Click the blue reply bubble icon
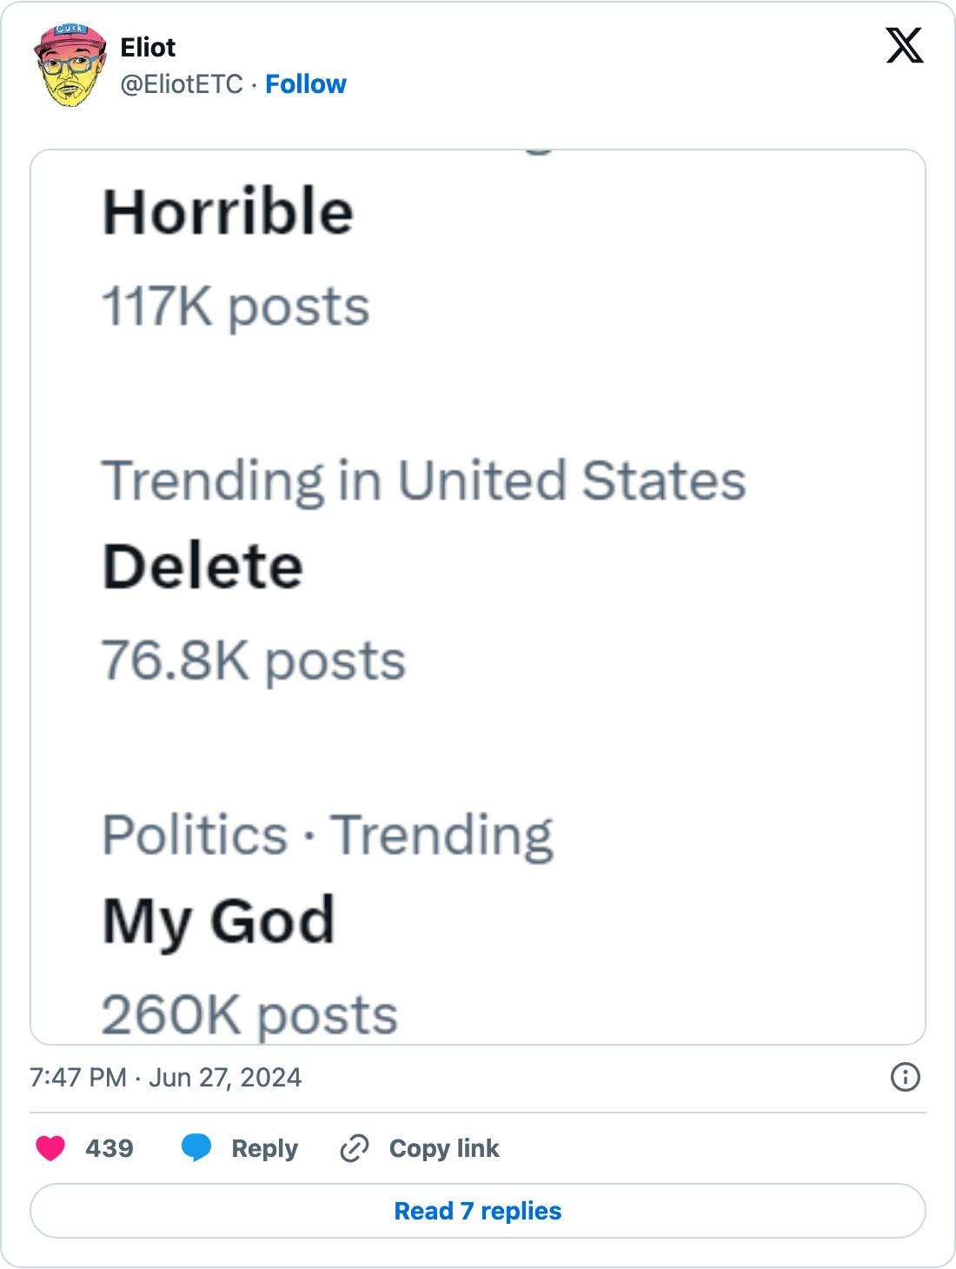Image resolution: width=956 pixels, height=1269 pixels. (196, 1148)
